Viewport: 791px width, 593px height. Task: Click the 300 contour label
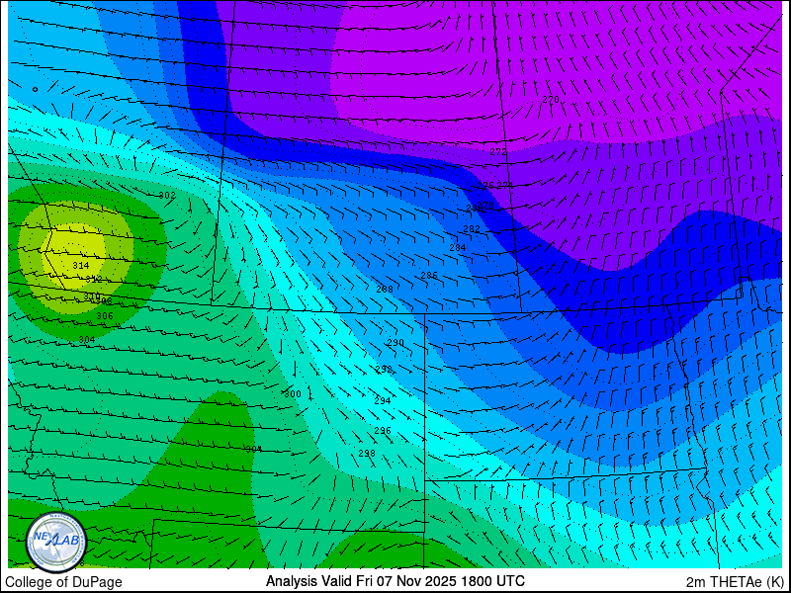coord(293,393)
